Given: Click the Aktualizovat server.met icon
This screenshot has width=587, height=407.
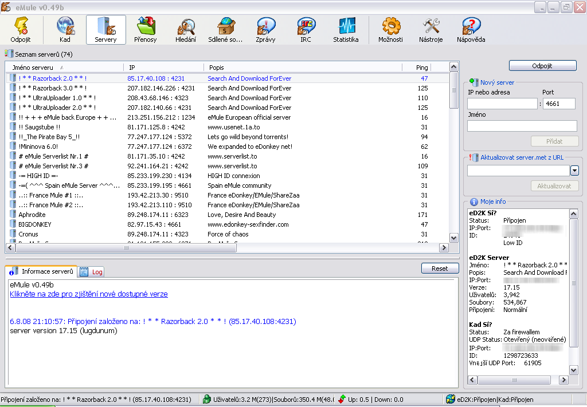Looking at the screenshot, I should [x=473, y=157].
